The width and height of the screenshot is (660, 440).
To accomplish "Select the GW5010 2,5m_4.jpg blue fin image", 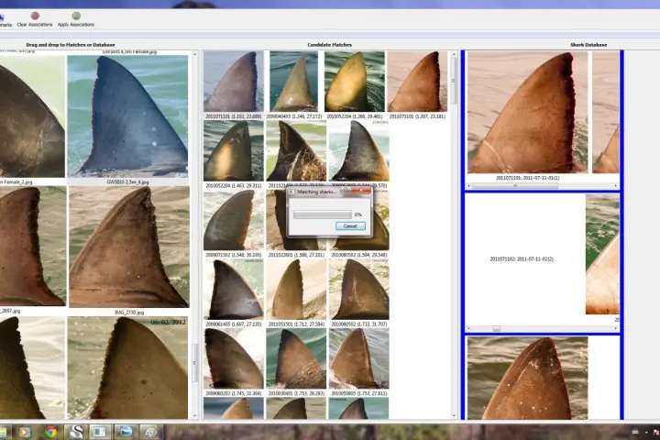I will tap(128, 115).
